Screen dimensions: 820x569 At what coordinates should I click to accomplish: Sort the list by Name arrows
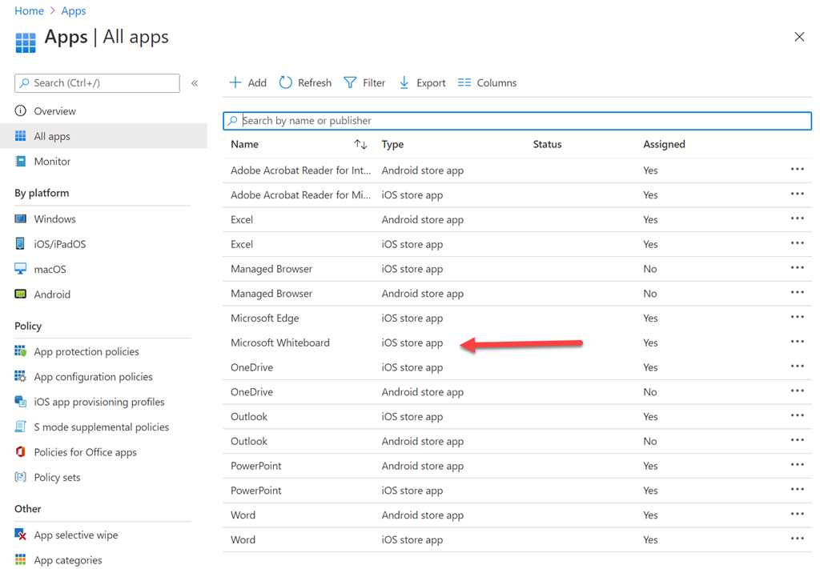[360, 145]
